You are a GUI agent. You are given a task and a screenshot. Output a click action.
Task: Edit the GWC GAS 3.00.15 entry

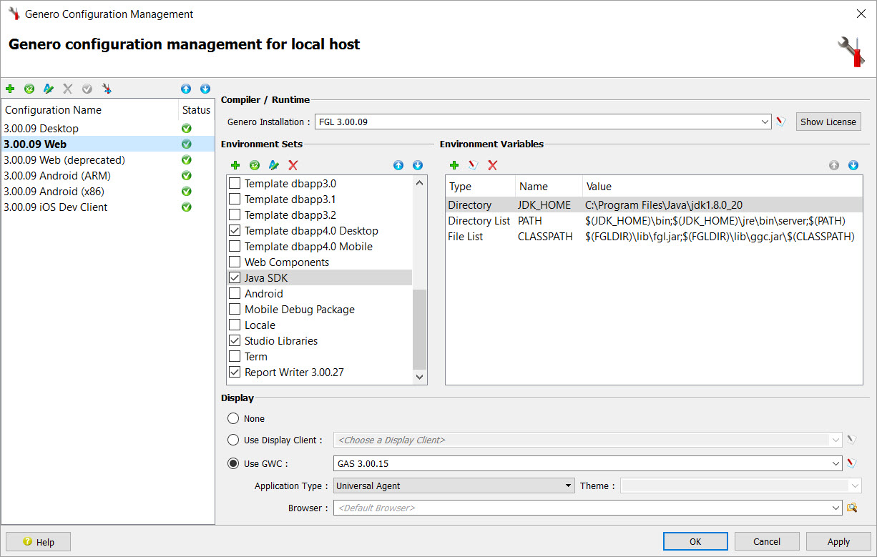point(851,463)
